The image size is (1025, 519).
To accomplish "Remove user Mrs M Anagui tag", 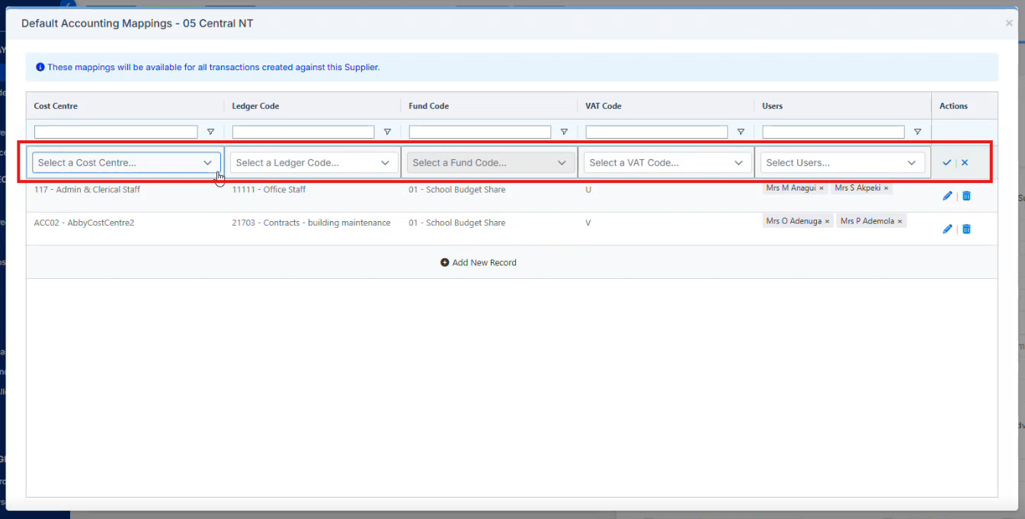I will pos(822,188).
